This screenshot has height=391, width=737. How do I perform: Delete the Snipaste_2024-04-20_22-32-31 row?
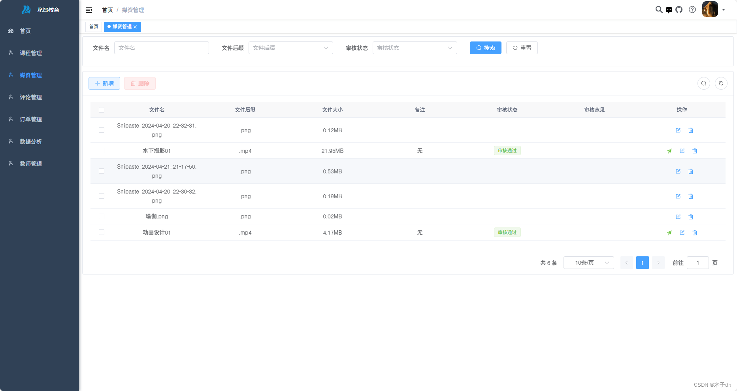(x=691, y=130)
